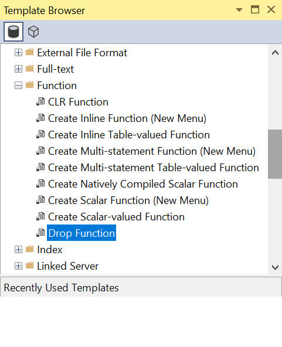Select Full-text tree label
Image resolution: width=282 pixels, height=347 pixels.
[56, 69]
